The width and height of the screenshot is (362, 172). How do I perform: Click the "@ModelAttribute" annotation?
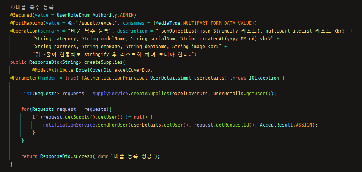[x=53, y=70]
